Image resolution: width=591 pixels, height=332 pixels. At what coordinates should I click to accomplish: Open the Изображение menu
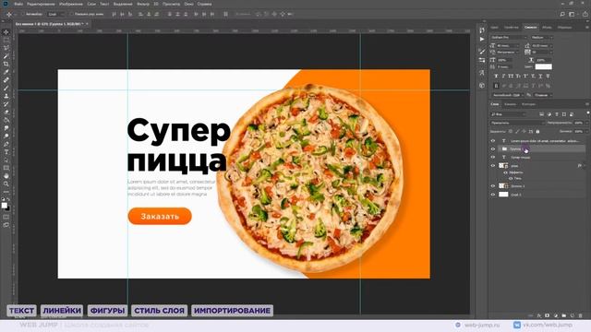click(71, 4)
